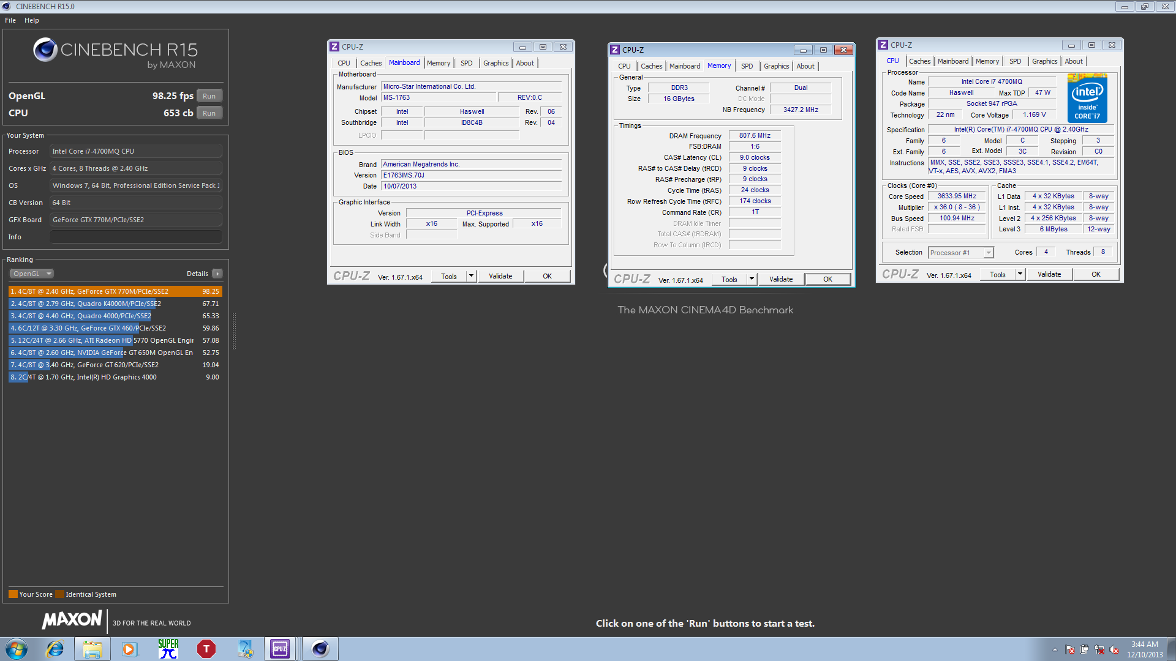The width and height of the screenshot is (1176, 661).
Task: Open the Graphics tab in the CPU tab window
Action: pyautogui.click(x=1044, y=61)
